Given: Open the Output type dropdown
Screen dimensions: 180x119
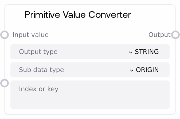Looking at the screenshot, I should [x=90, y=52].
